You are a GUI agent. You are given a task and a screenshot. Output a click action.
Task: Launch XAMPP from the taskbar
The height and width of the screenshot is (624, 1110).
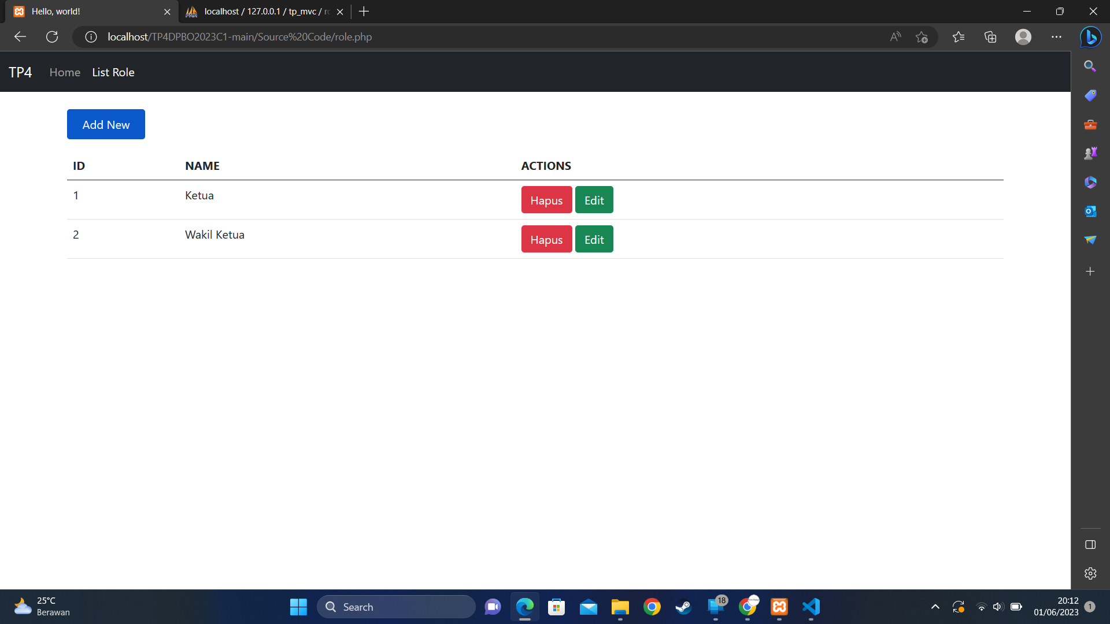pyautogui.click(x=779, y=607)
